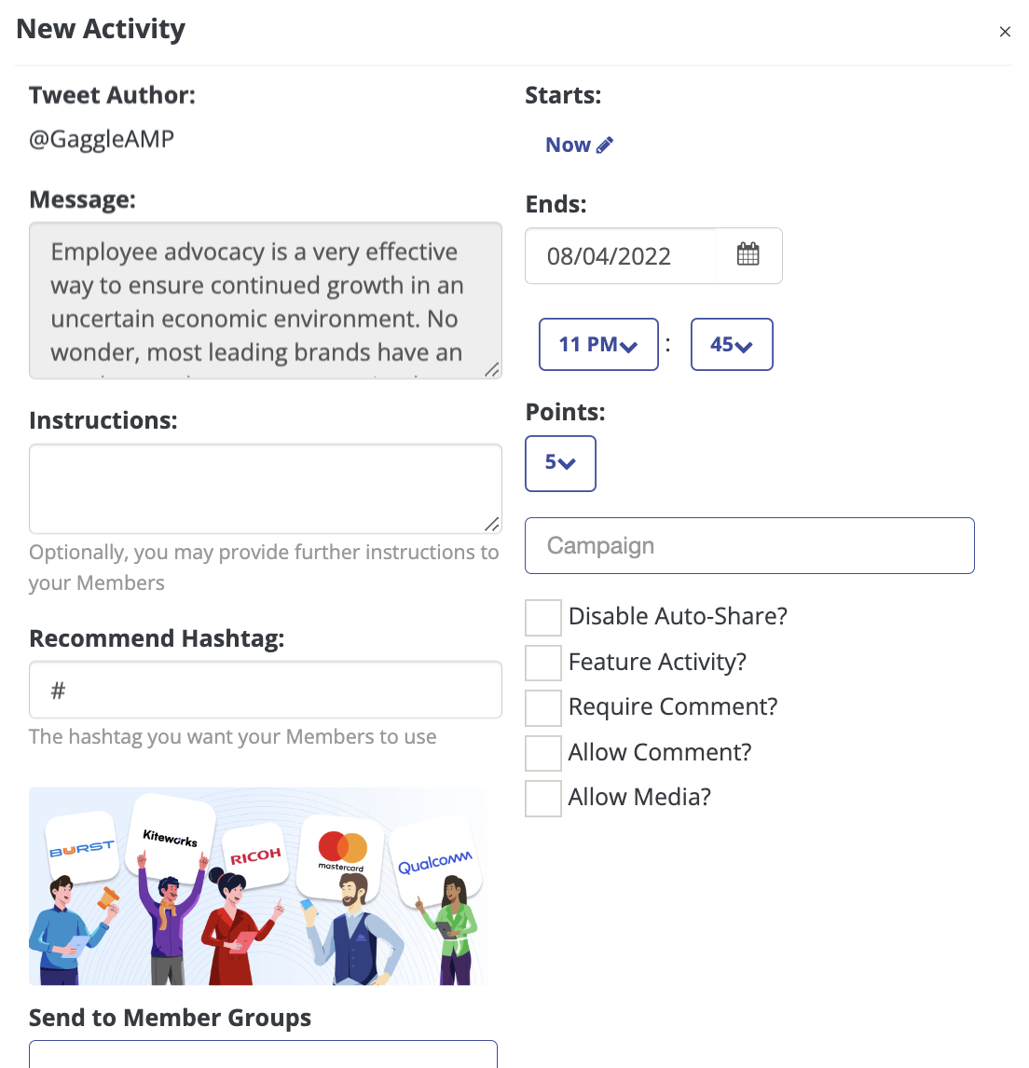Viewport: 1029px width, 1068px height.
Task: Click the @GaggleAMP tweet author text
Action: point(102,139)
